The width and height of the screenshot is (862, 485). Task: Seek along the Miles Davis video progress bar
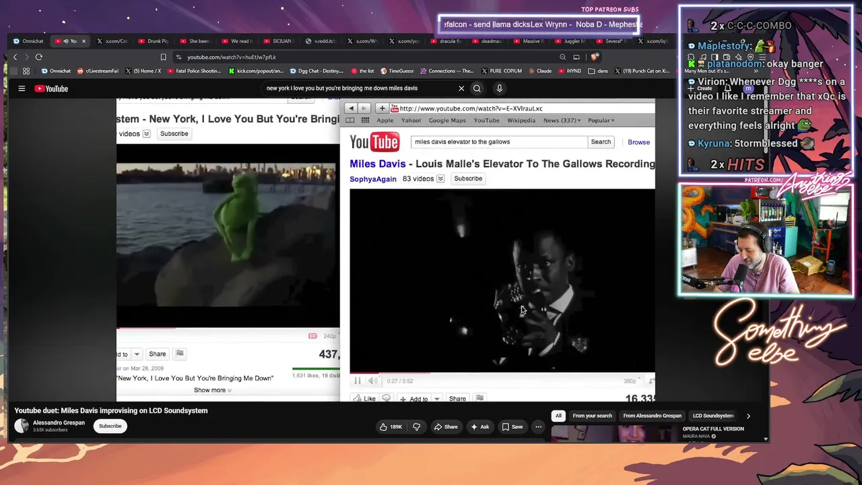tap(502, 373)
